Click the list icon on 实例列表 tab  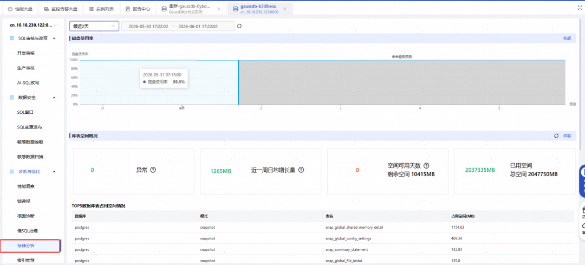point(91,9)
